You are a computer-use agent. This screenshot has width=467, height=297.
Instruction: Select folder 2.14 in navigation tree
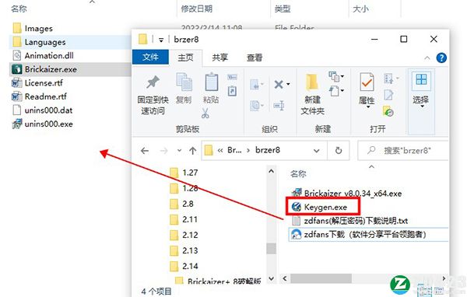(184, 266)
